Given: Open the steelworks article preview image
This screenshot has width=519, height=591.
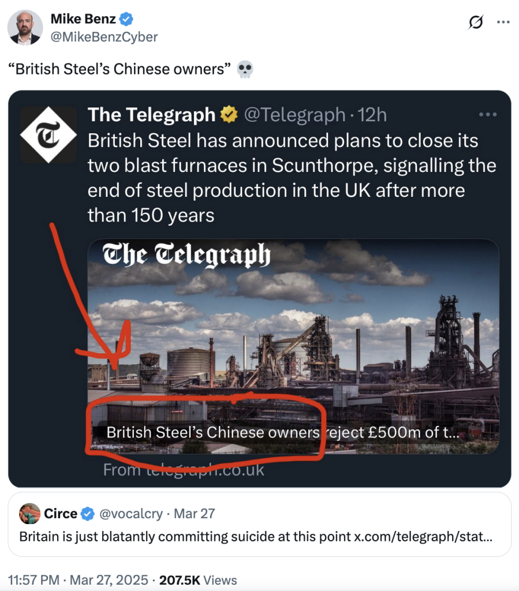Looking at the screenshot, I should pyautogui.click(x=293, y=346).
